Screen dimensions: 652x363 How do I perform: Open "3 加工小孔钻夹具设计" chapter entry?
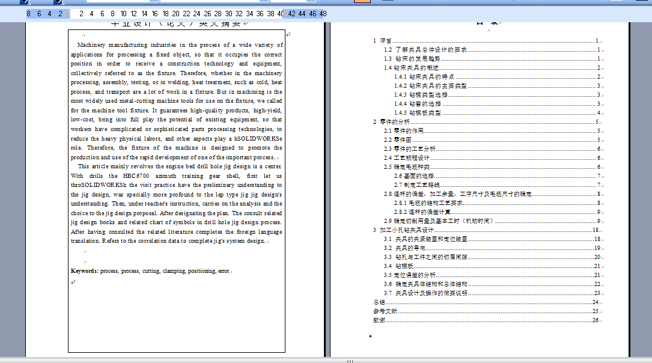[x=487, y=230]
